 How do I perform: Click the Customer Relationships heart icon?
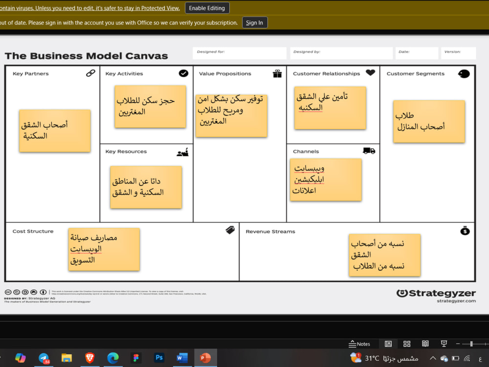pyautogui.click(x=371, y=73)
